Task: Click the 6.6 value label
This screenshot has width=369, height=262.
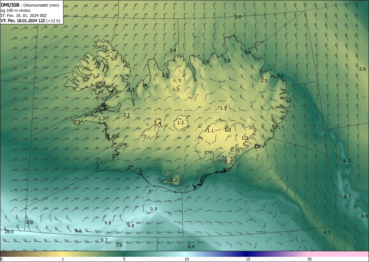Action: click(x=365, y=216)
